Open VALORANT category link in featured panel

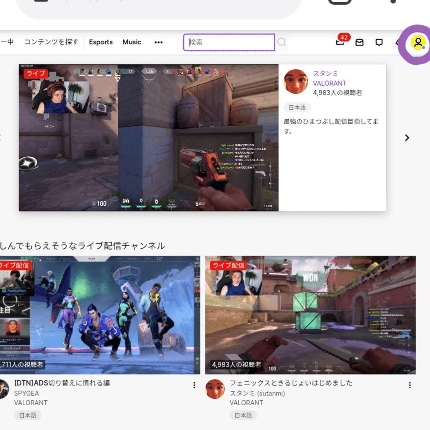pos(330,83)
